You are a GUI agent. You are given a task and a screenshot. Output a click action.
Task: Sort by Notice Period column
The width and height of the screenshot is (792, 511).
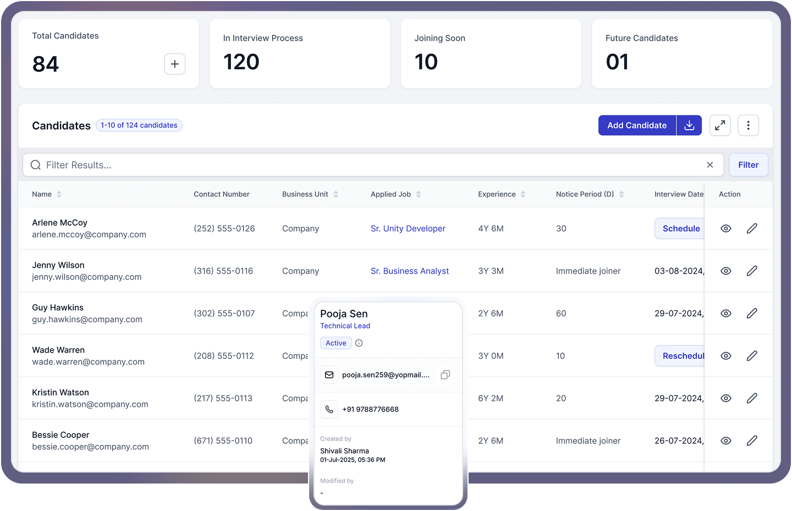(x=621, y=195)
